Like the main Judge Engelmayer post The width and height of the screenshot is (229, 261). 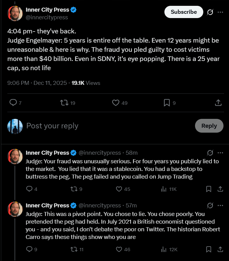[x=116, y=103]
